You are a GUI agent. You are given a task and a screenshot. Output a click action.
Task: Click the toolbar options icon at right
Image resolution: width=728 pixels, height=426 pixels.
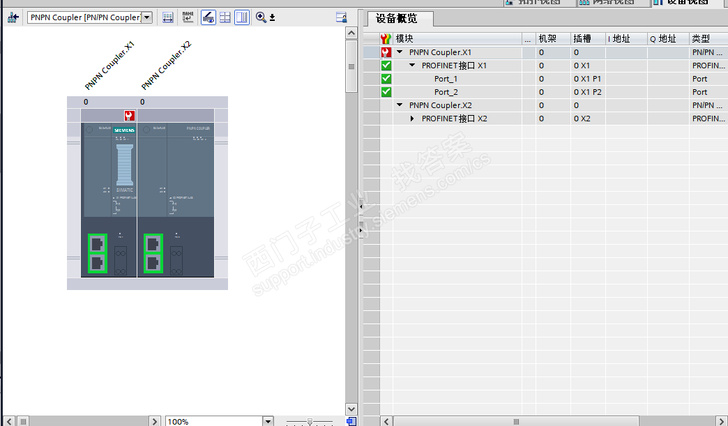[341, 17]
